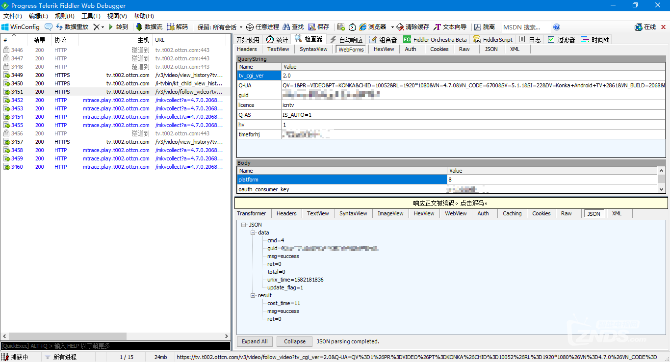Open the FiddlerScript tab
The width and height of the screenshot is (670, 362).
493,40
